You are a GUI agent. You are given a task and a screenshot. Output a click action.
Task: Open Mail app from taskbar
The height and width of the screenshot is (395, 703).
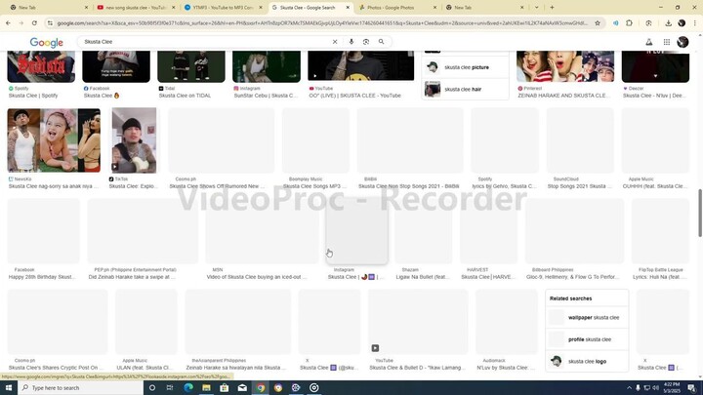coord(242,388)
